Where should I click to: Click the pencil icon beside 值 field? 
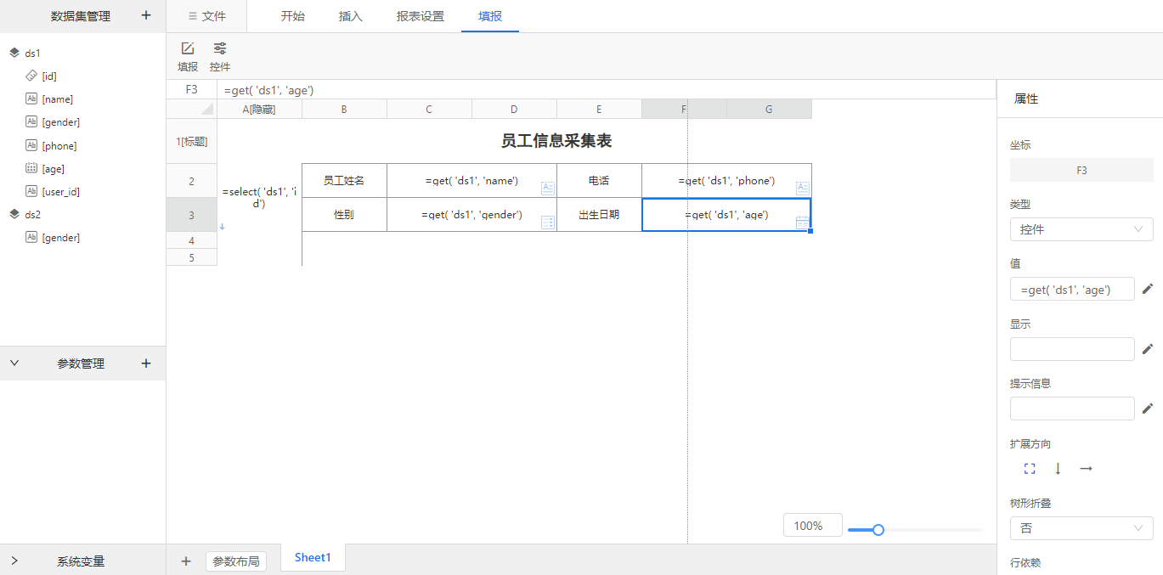pyautogui.click(x=1148, y=289)
